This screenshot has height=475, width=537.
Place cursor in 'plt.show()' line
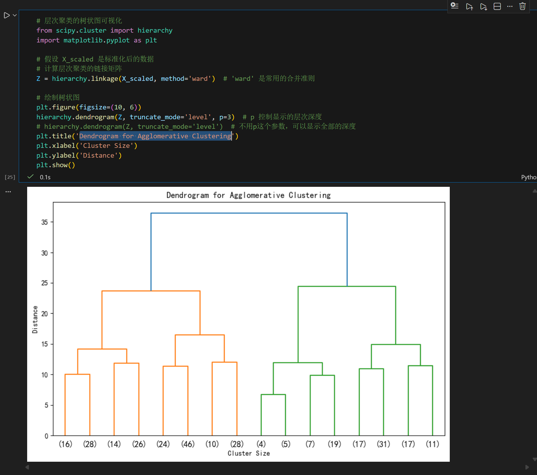click(56, 165)
